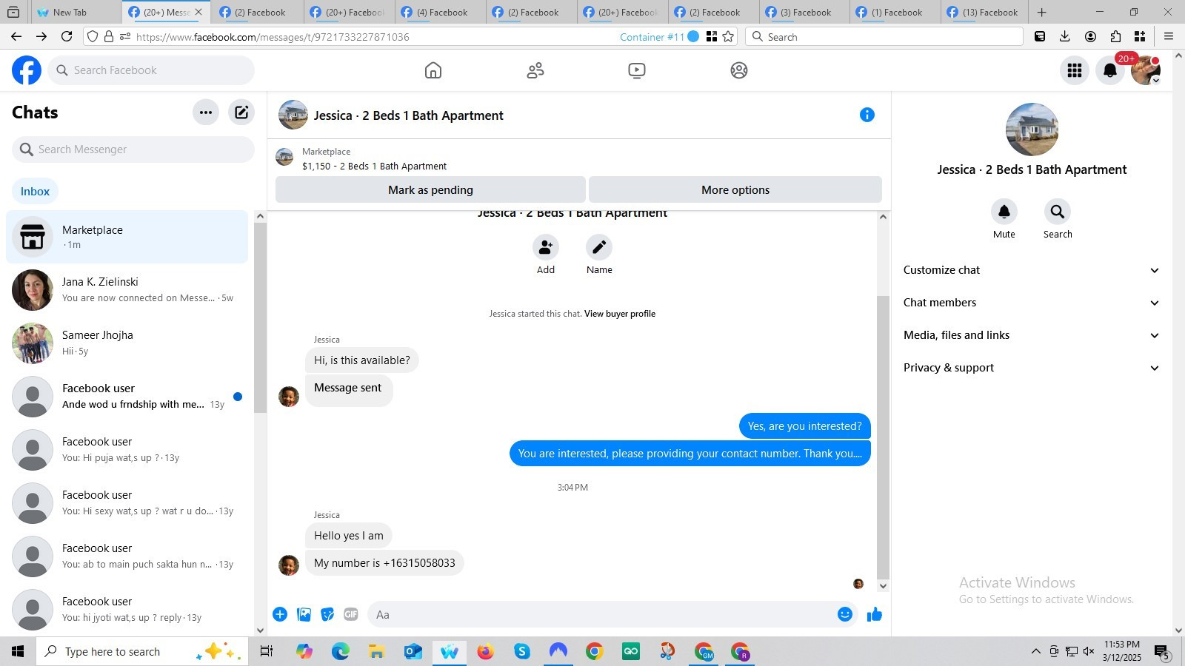Viewport: 1185px width, 666px height.
Task: Open a new browser tab
Action: [1042, 12]
